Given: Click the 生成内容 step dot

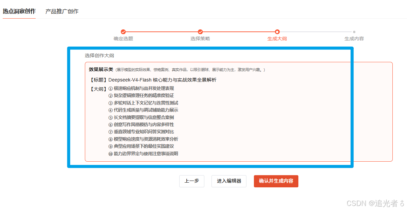Looking at the screenshot, I should coord(354,32).
